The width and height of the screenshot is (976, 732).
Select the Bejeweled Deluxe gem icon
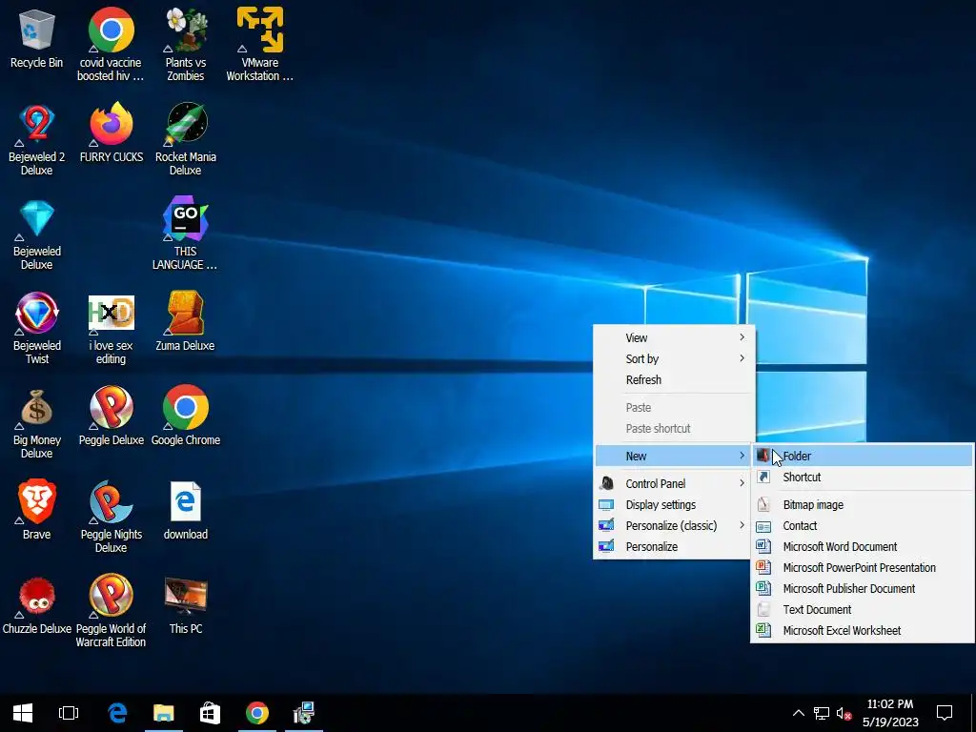37,218
